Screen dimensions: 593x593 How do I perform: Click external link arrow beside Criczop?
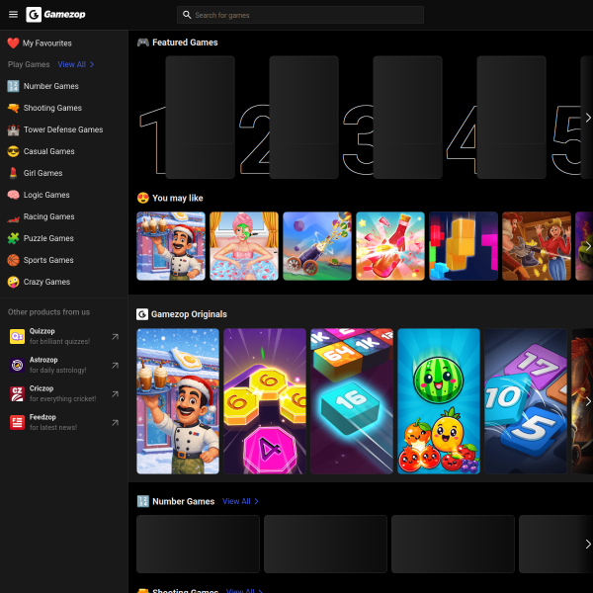click(115, 394)
